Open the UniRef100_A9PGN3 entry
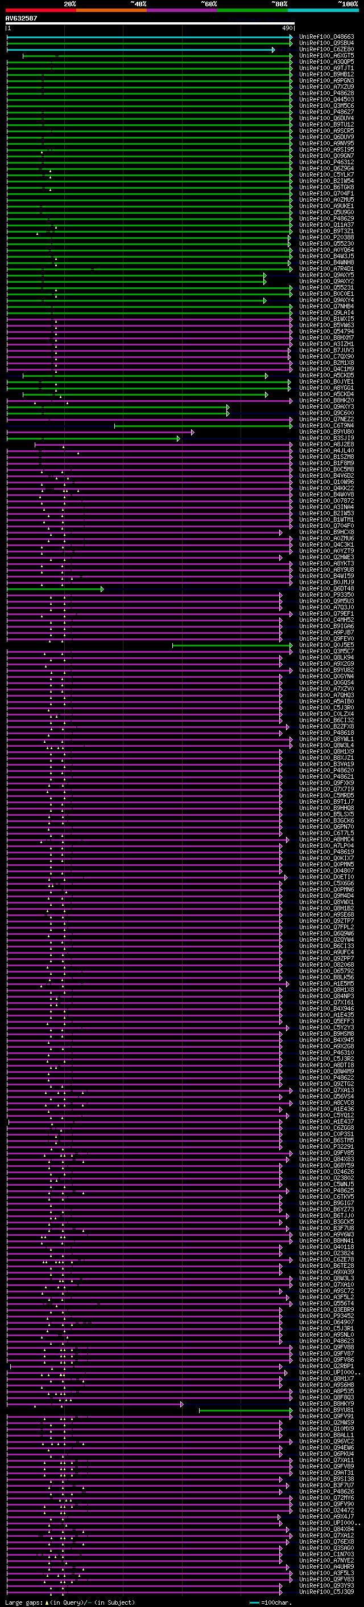 326,80
